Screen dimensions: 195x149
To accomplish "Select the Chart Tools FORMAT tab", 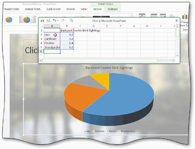I will pyautogui.click(x=113, y=9).
